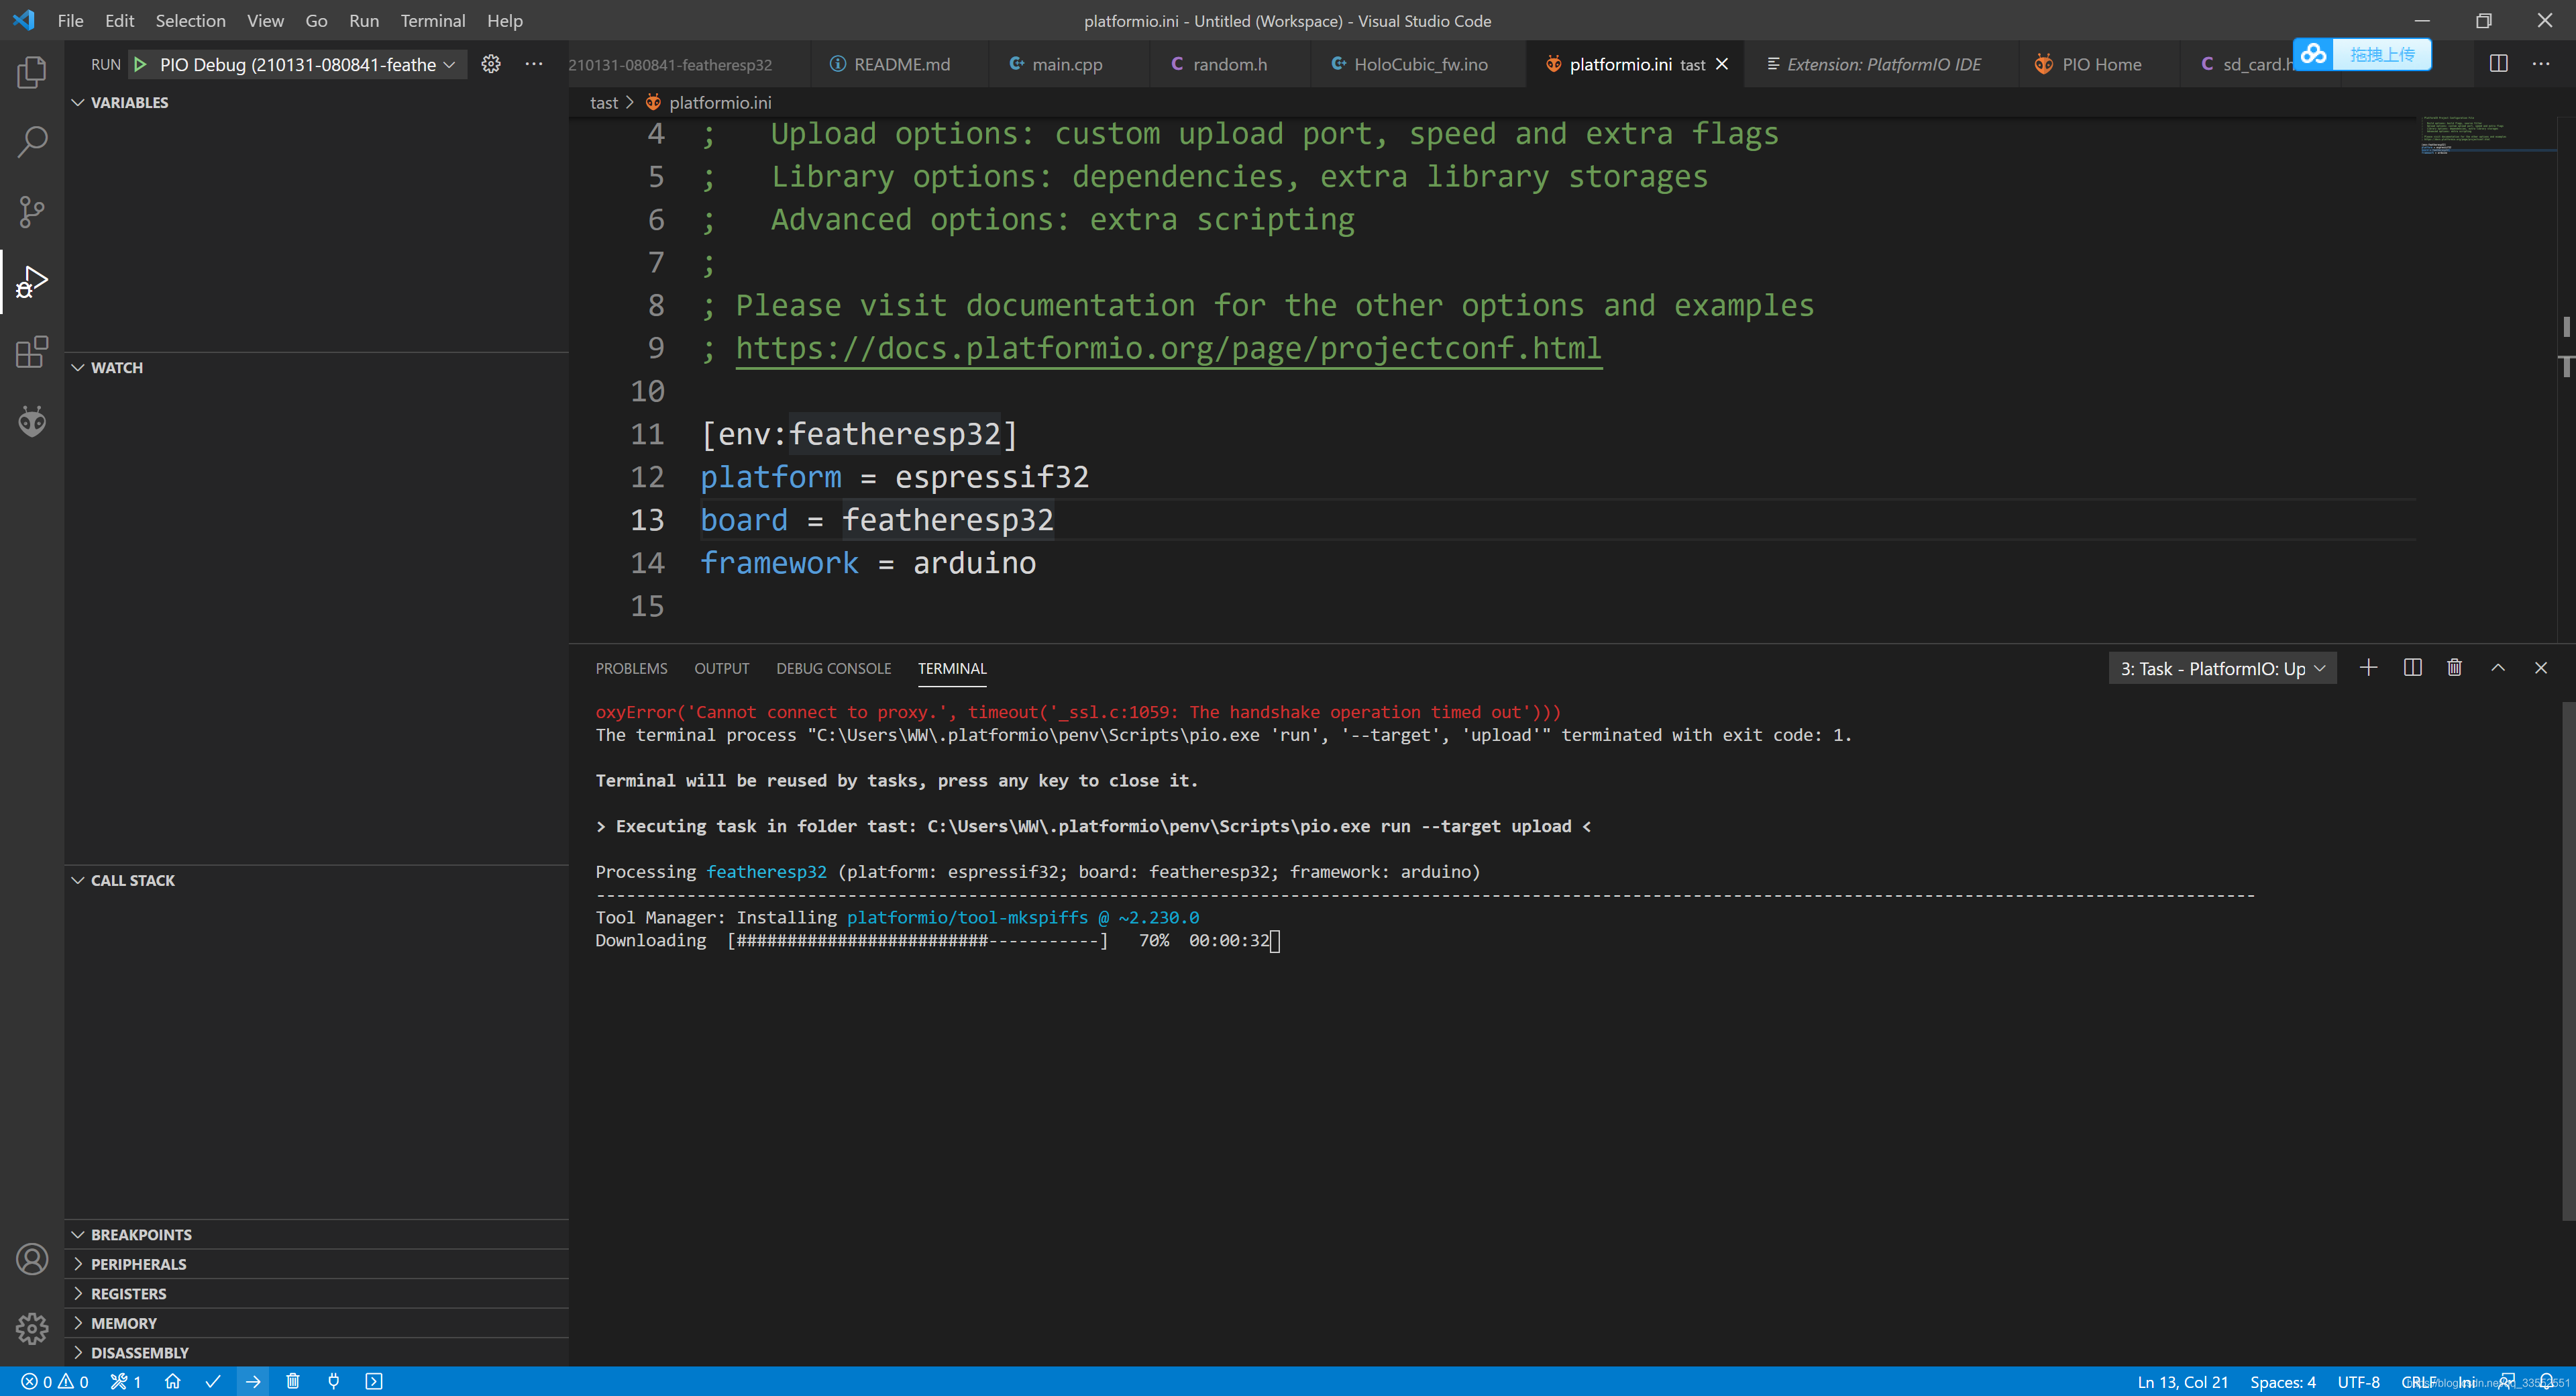This screenshot has width=2576, height=1396.
Task: Click PlatformIO Upload arrow in status bar
Action: point(253,1381)
